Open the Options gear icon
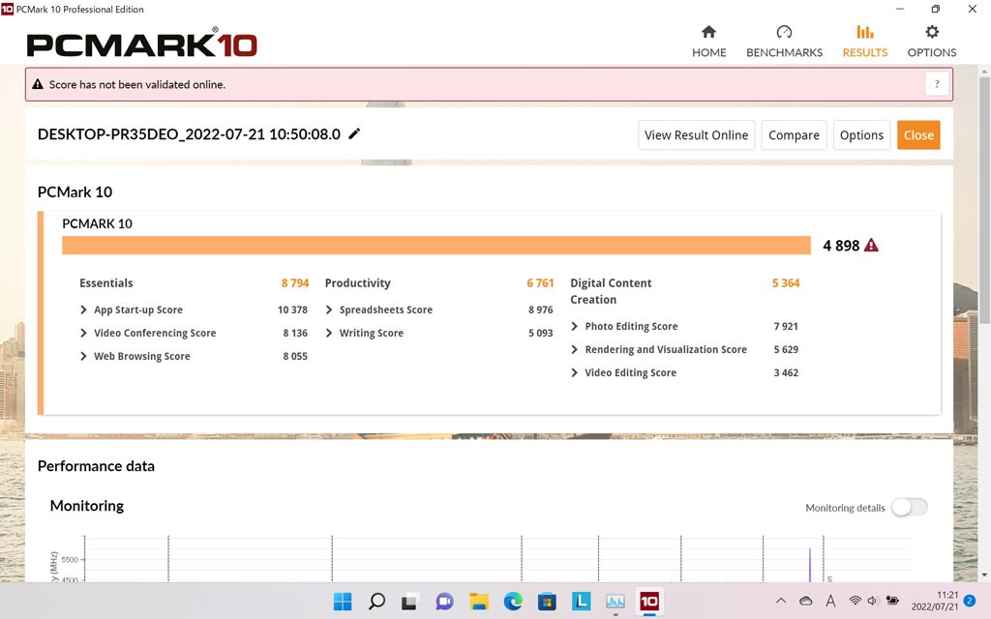 tap(932, 32)
